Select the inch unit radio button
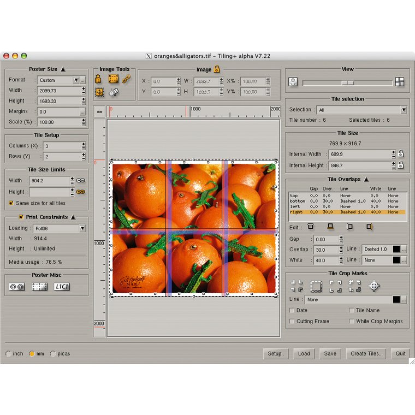 [x=8, y=354]
